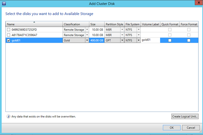Screen dimensions: 203x135
Task: Click Volume Label field for 04992569D37252FD
Action: tap(151, 30)
